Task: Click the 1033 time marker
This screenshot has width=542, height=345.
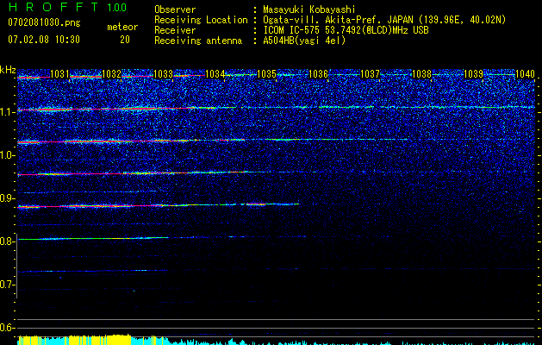Action: (163, 74)
